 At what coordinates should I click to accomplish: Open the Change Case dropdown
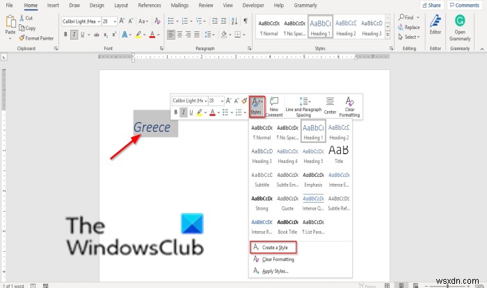[143, 21]
